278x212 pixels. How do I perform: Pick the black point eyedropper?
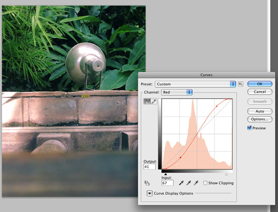coord(181,183)
